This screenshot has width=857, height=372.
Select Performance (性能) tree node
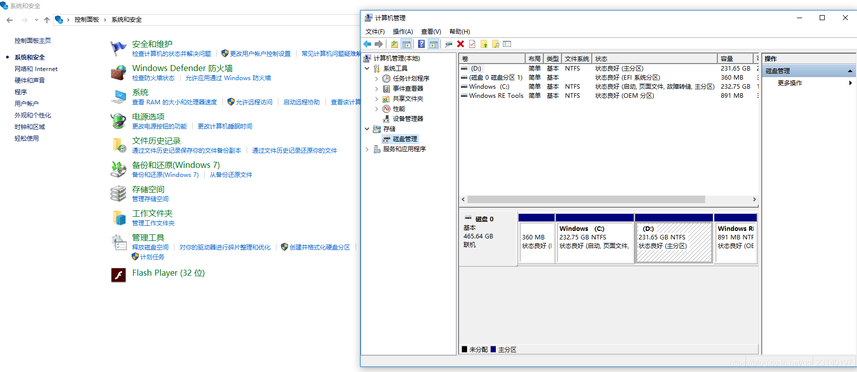tap(398, 109)
